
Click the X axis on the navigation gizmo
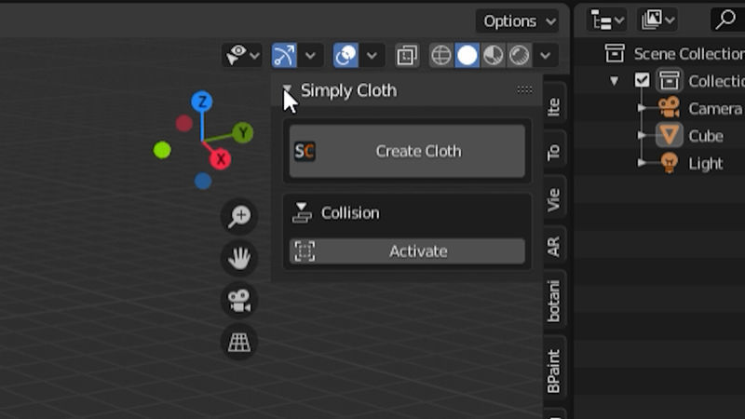click(x=221, y=159)
